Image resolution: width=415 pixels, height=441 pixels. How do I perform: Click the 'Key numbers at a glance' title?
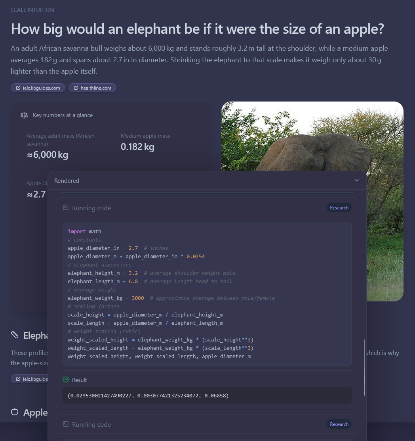coord(63,115)
